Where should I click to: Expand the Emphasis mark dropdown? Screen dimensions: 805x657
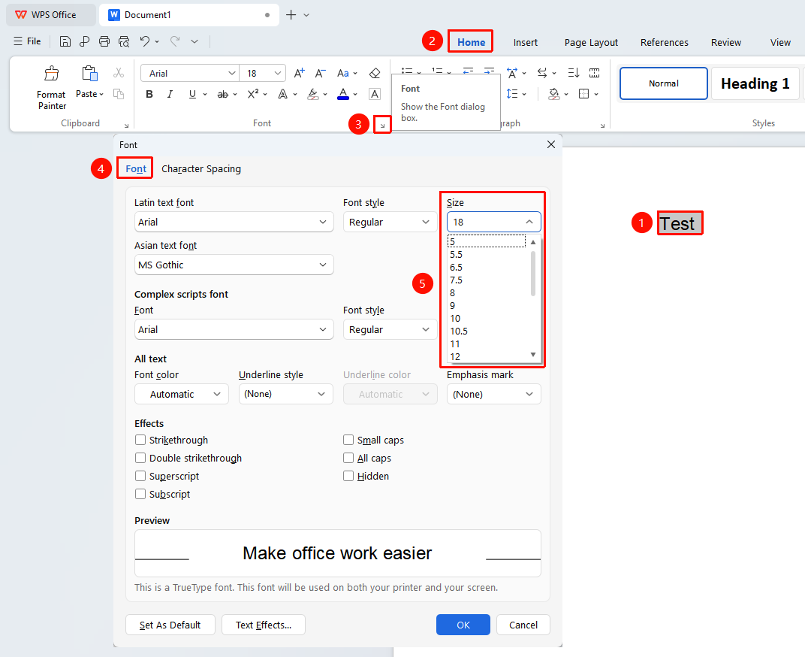point(493,395)
